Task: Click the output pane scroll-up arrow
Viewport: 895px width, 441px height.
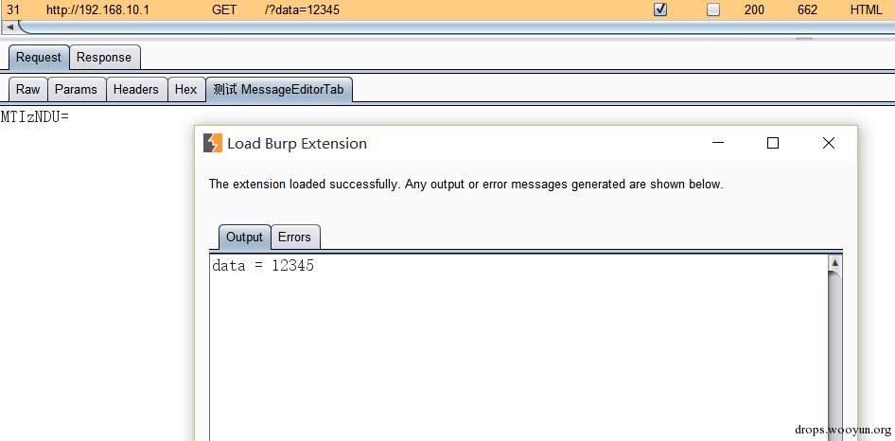Action: pyautogui.click(x=834, y=263)
